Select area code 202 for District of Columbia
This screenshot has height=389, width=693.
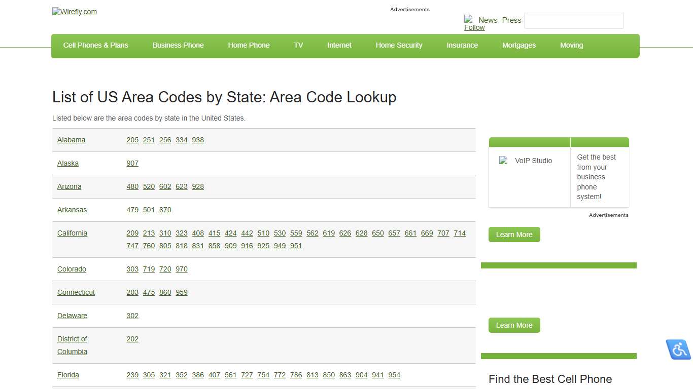point(132,339)
